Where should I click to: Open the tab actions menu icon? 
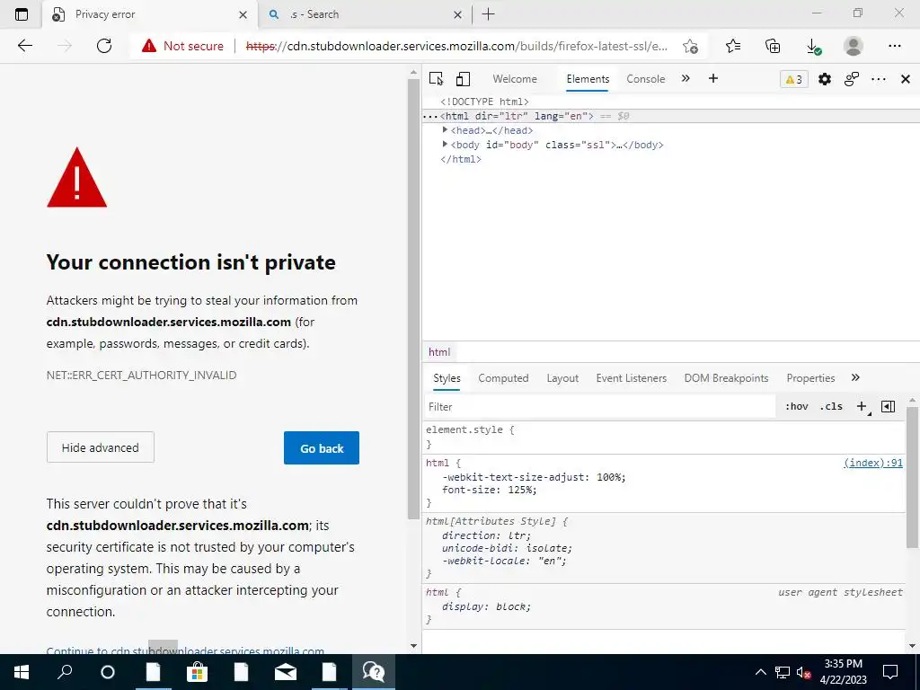pyautogui.click(x=22, y=14)
